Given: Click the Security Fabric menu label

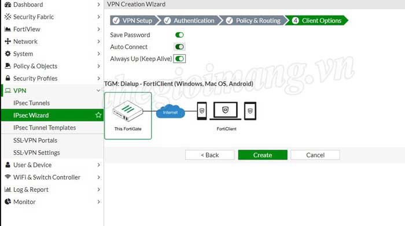Looking at the screenshot, I should (34, 17).
